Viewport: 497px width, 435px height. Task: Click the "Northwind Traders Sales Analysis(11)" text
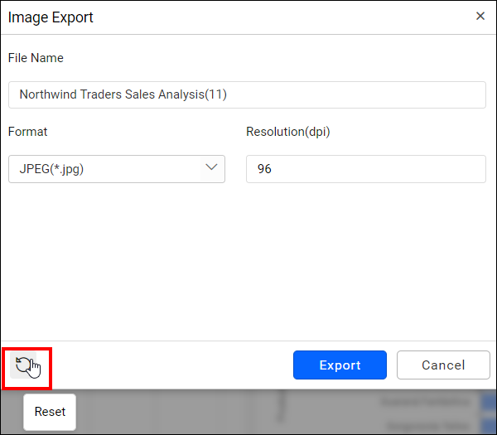tap(123, 94)
